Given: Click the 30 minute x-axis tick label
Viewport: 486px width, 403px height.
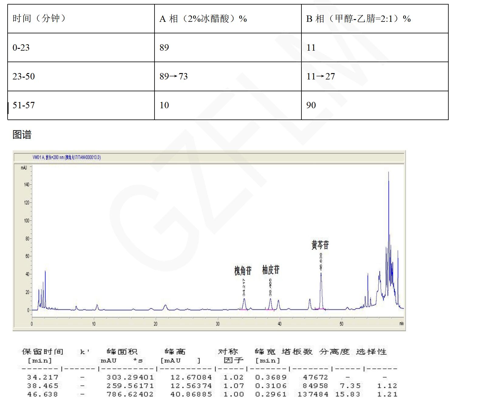Looking at the screenshot, I should (218, 324).
